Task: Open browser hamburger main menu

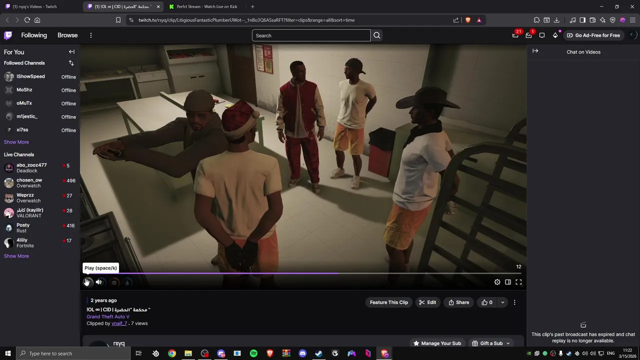Action: pos(632,20)
